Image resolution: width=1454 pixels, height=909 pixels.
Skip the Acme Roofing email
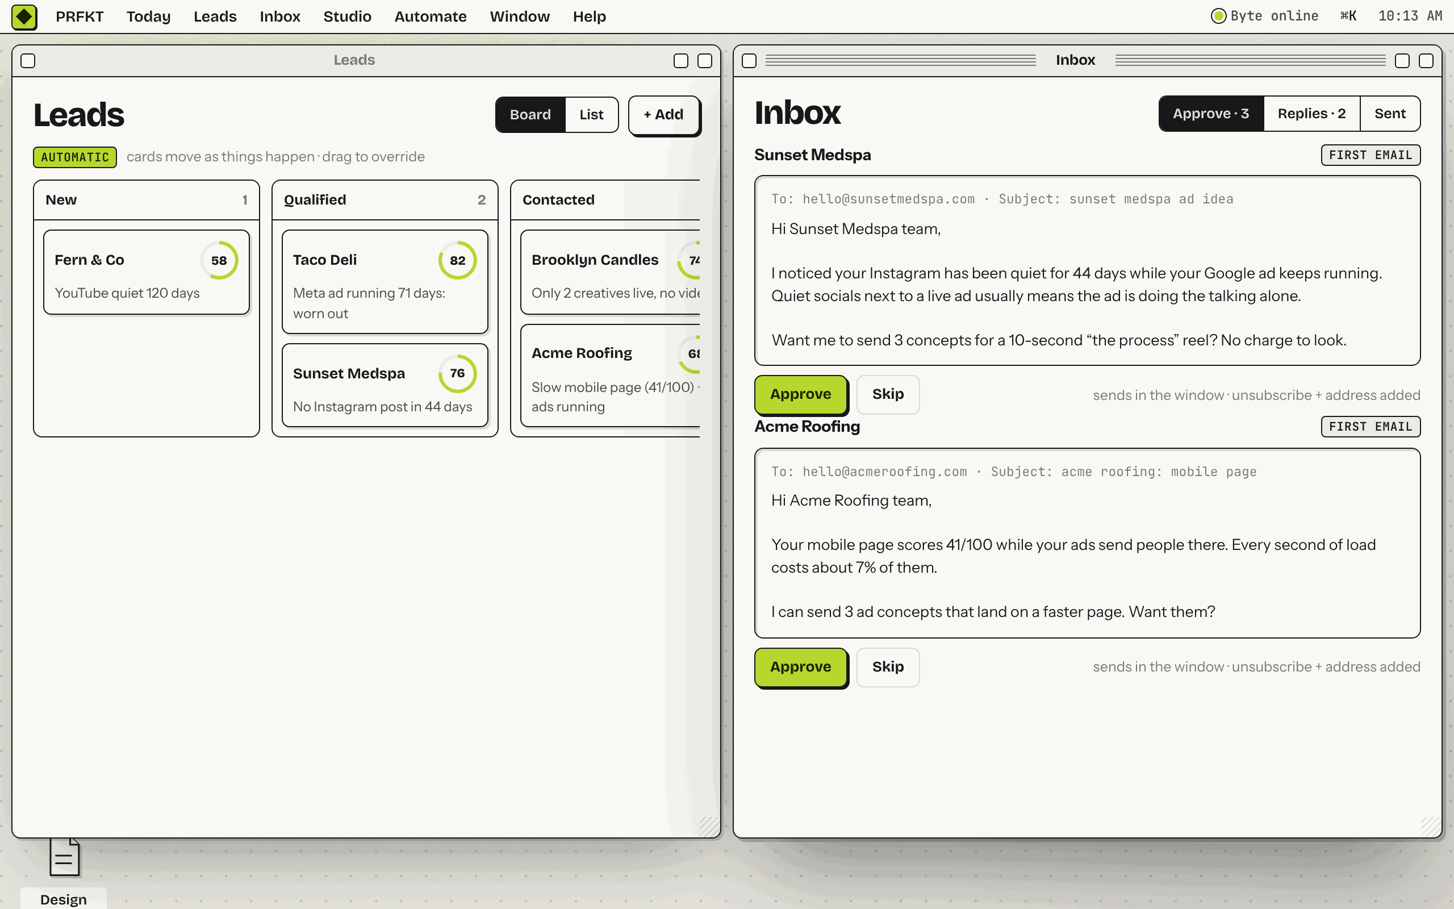(x=888, y=667)
